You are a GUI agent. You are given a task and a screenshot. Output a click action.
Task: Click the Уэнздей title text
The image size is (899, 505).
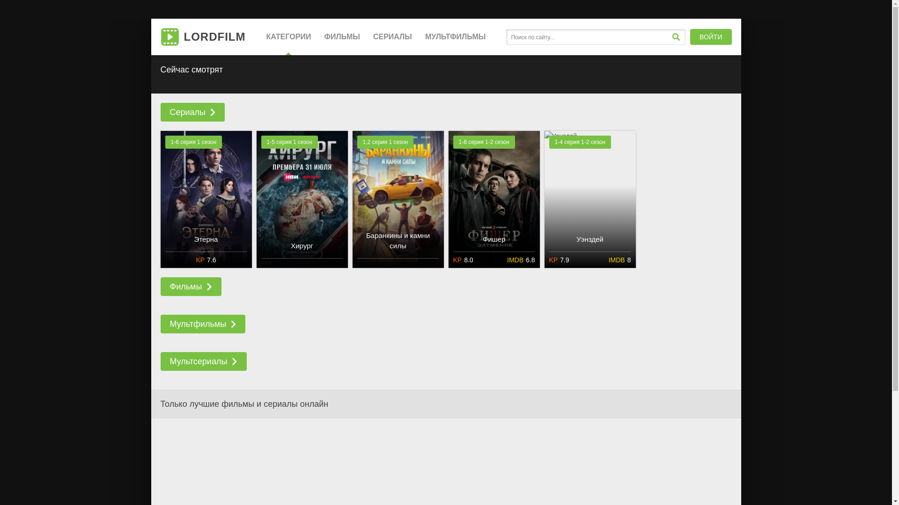tap(590, 239)
